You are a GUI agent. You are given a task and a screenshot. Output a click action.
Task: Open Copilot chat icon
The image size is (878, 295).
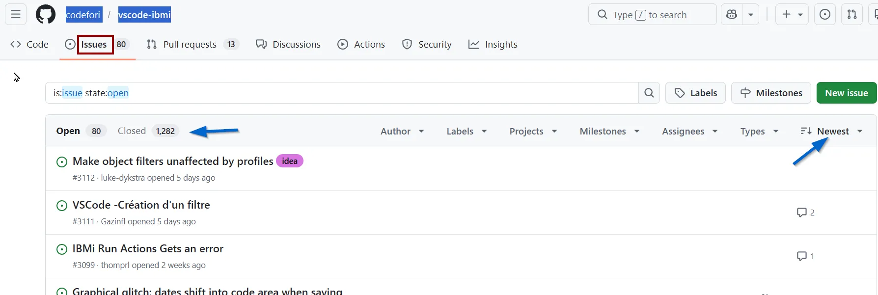732,15
